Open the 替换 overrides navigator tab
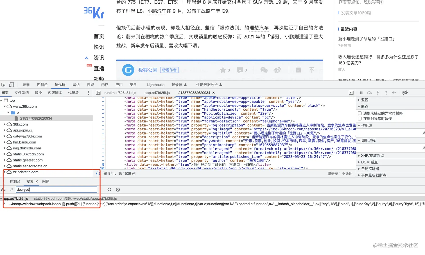Screen dimensions: 425x255 38,93
